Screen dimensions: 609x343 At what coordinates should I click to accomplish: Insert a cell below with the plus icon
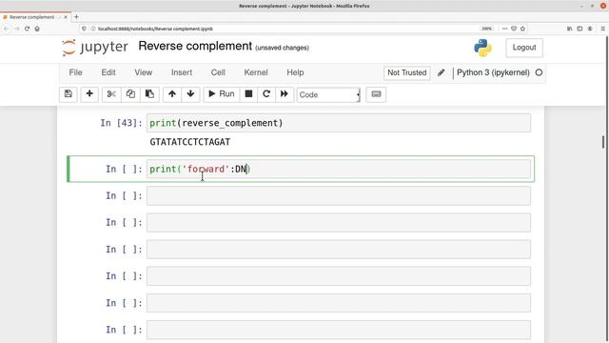89,94
